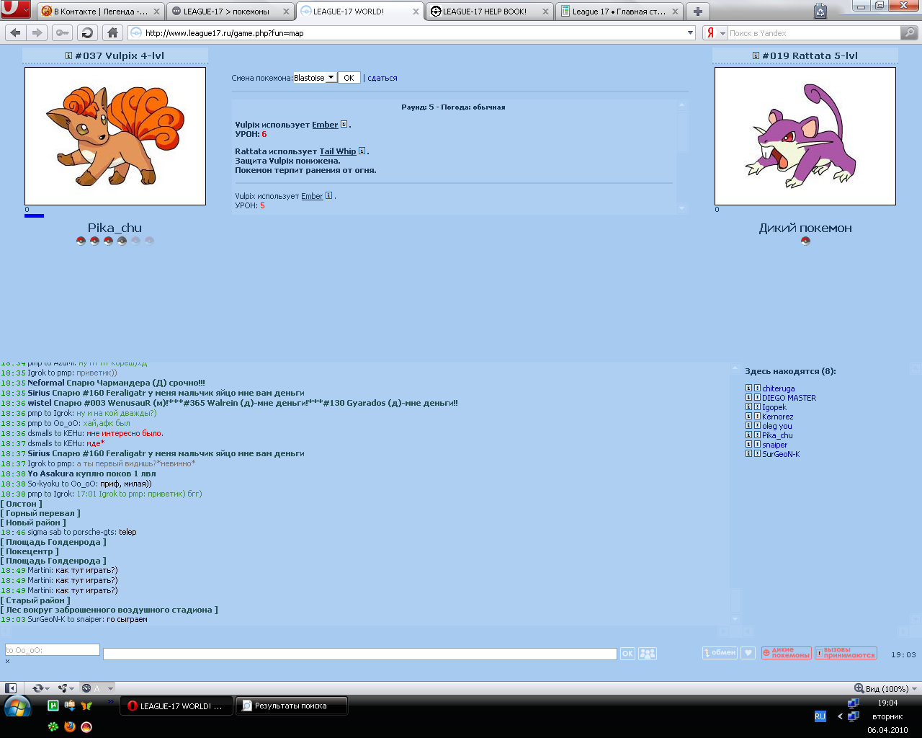The image size is (922, 738).
Task: Switch to В Контакте | Легенда tab
Action: coord(100,11)
